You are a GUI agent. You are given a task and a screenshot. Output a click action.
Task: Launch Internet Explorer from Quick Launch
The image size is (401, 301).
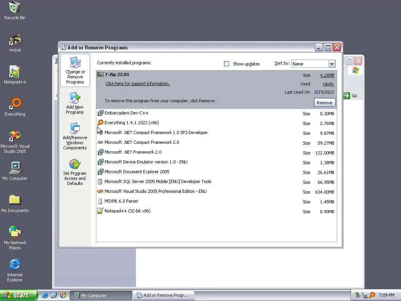point(45,295)
